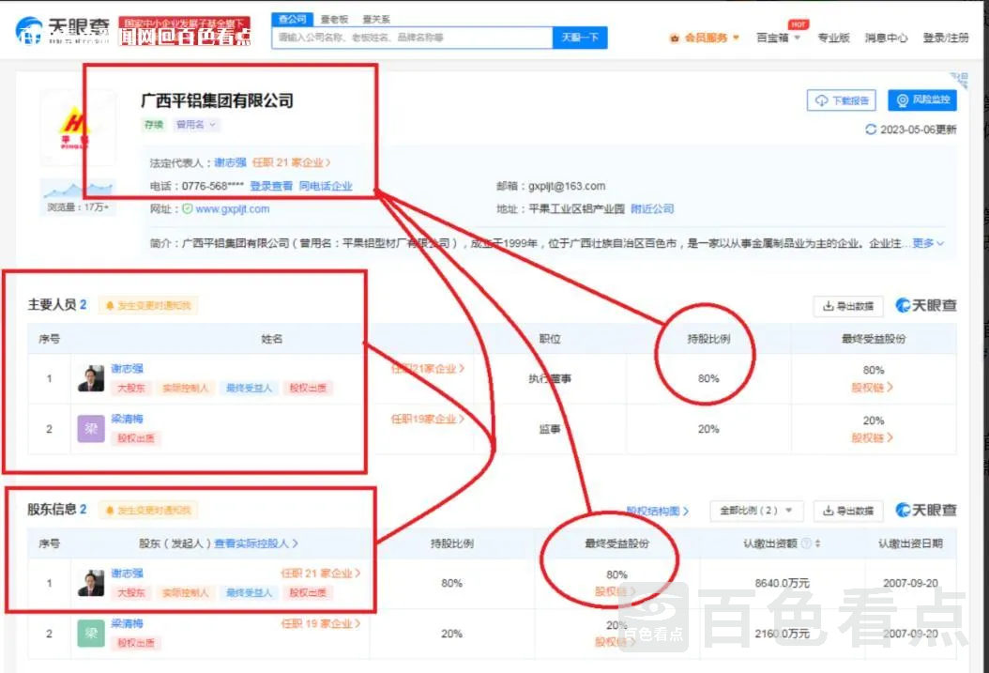
Task: Click the 风险监控 button
Action: click(922, 100)
